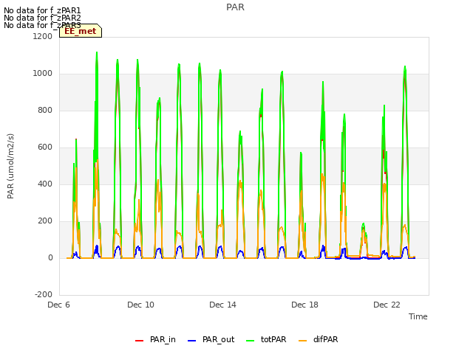
Task: Click the 200 y-axis tick label
Action: 45,221
